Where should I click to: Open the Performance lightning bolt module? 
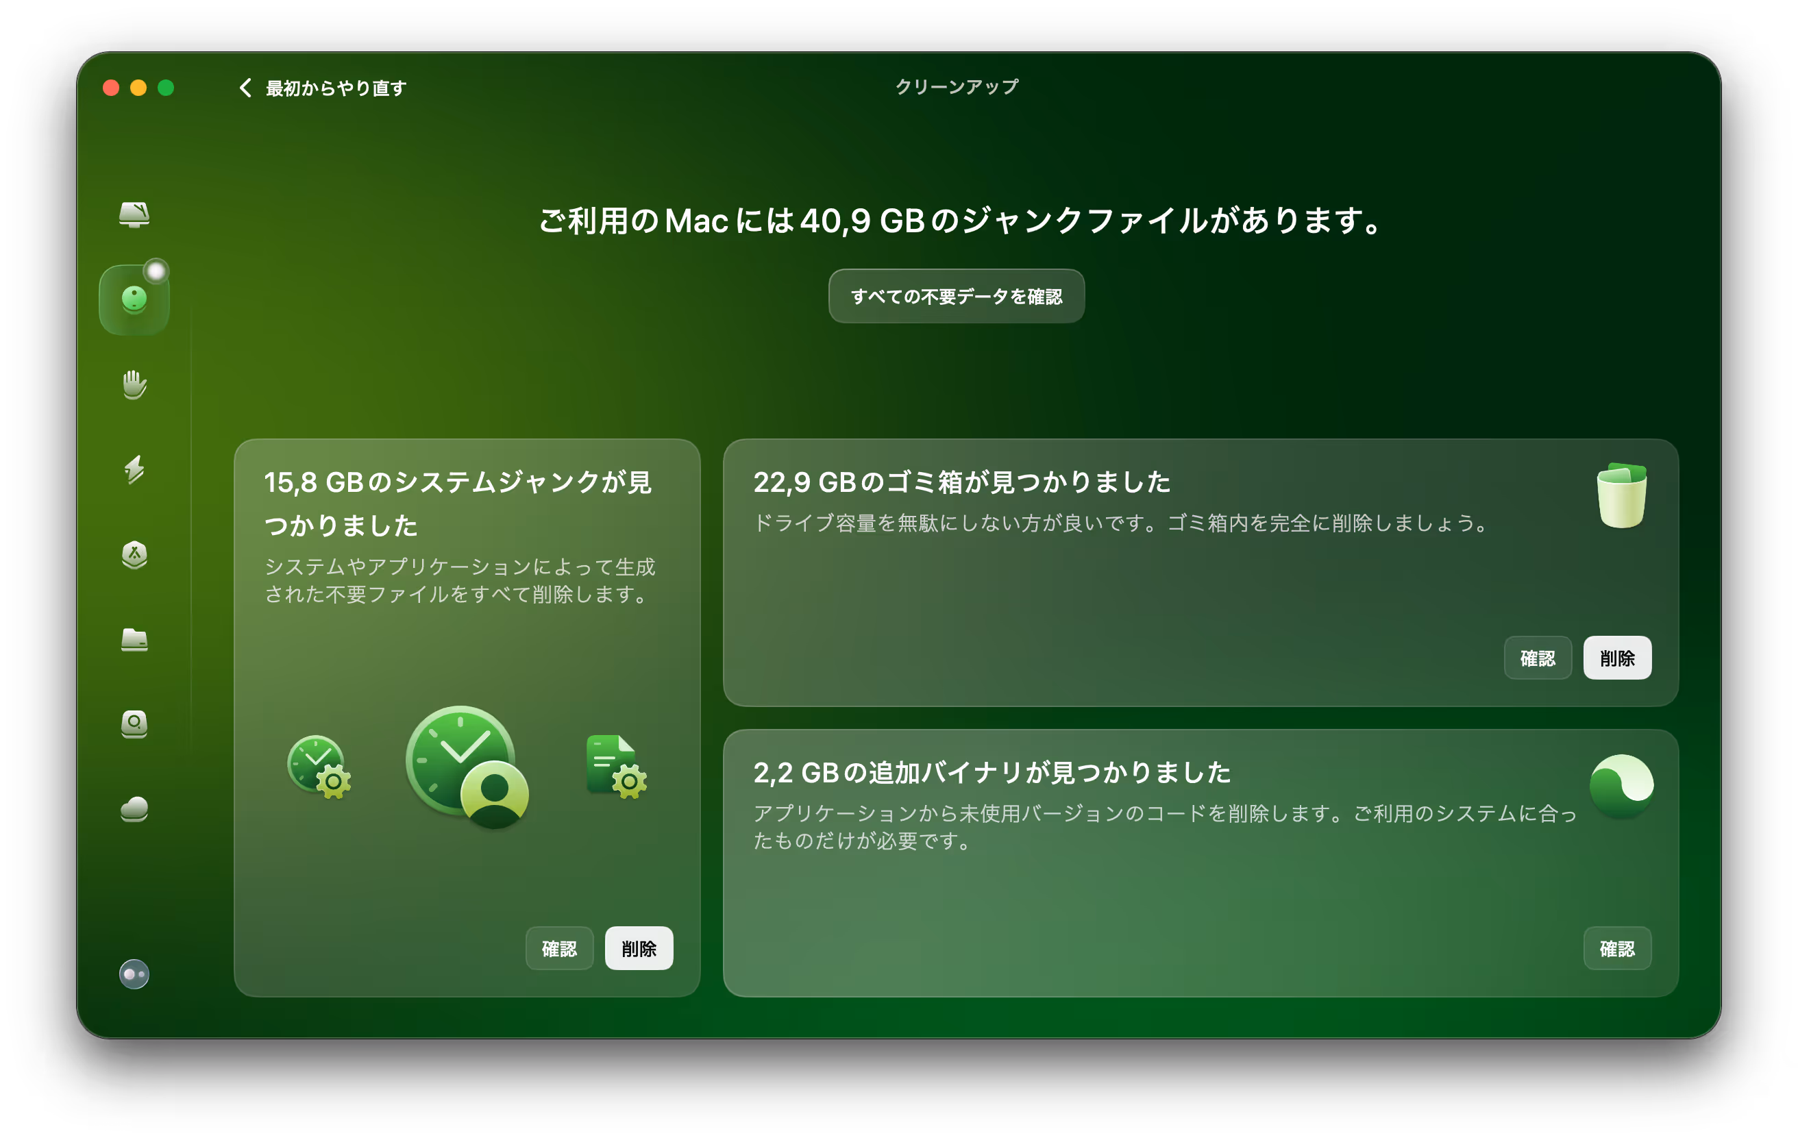coord(134,469)
